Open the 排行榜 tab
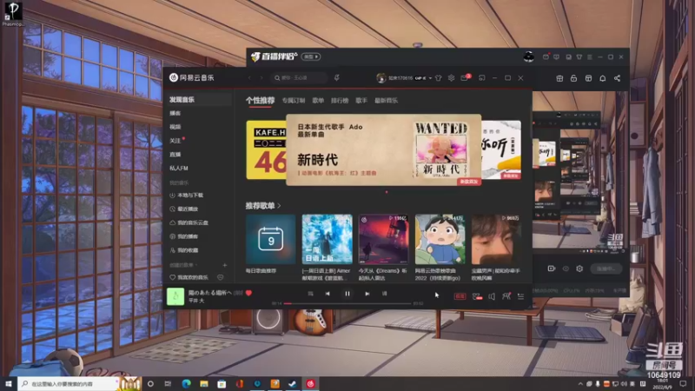Screen dimensions: 695x391 (340, 101)
